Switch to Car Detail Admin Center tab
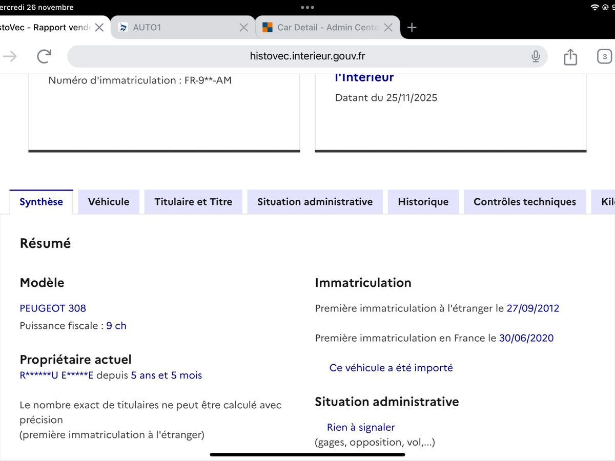 [x=323, y=28]
